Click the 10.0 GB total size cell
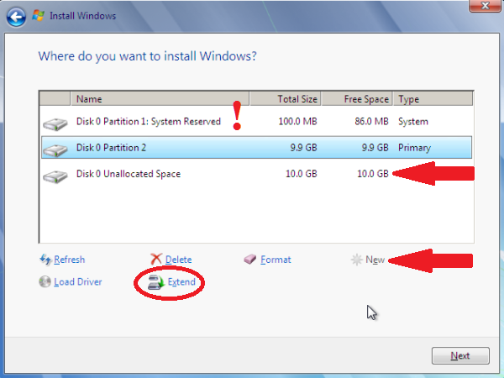The image size is (504, 378). tap(302, 174)
